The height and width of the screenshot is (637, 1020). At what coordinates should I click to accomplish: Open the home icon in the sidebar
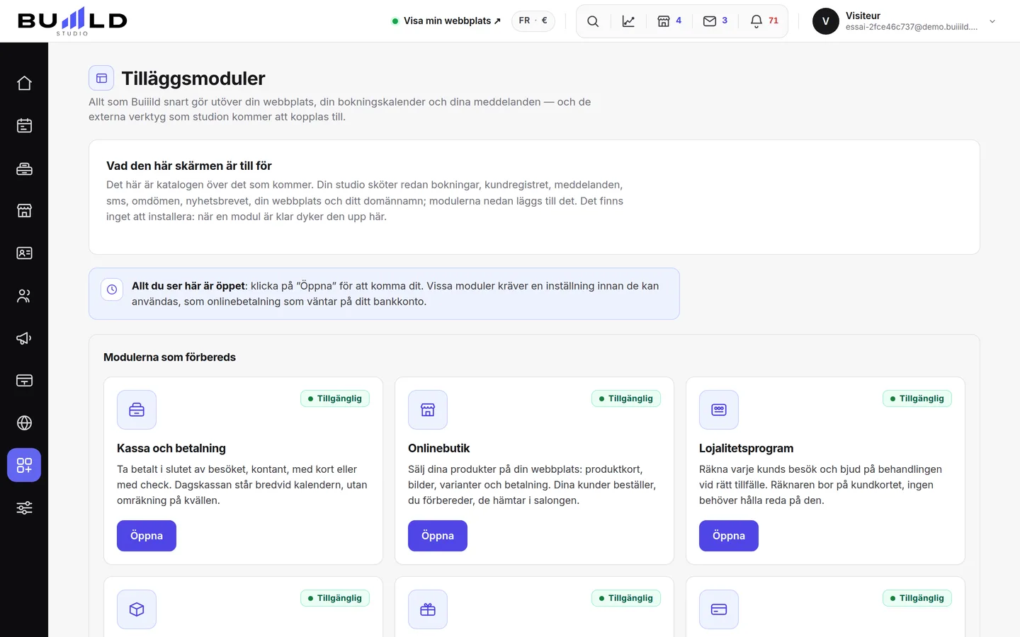tap(24, 83)
